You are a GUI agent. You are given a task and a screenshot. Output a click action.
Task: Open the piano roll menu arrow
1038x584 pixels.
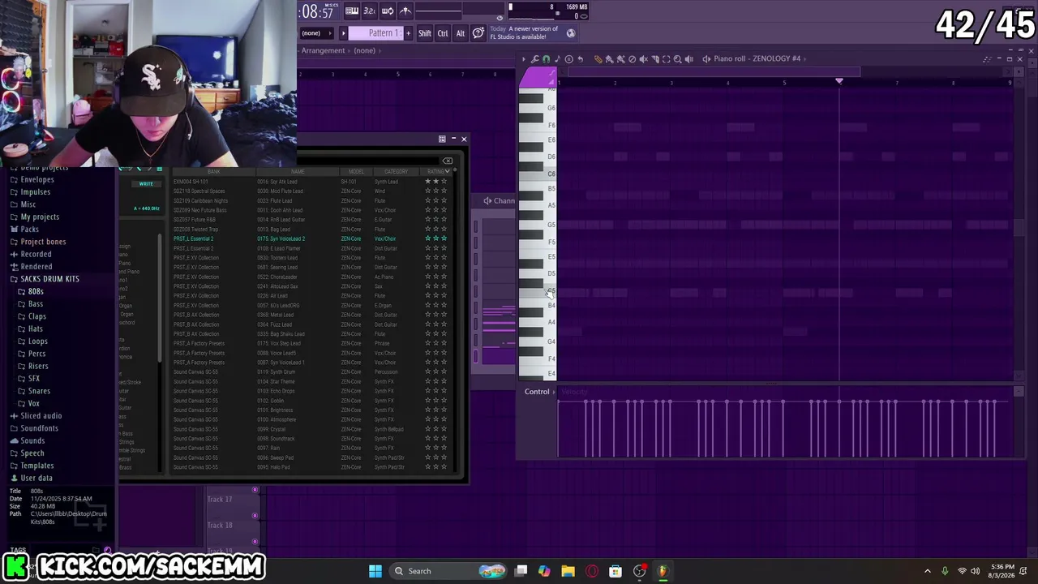[x=524, y=59]
